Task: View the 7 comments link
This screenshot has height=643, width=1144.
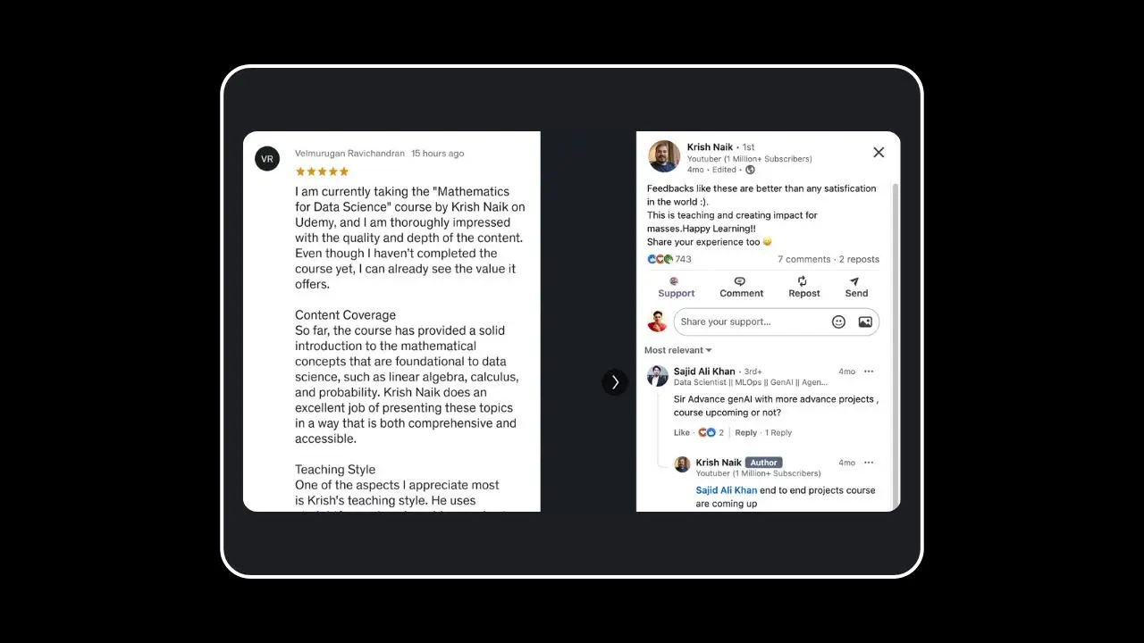Action: [803, 259]
